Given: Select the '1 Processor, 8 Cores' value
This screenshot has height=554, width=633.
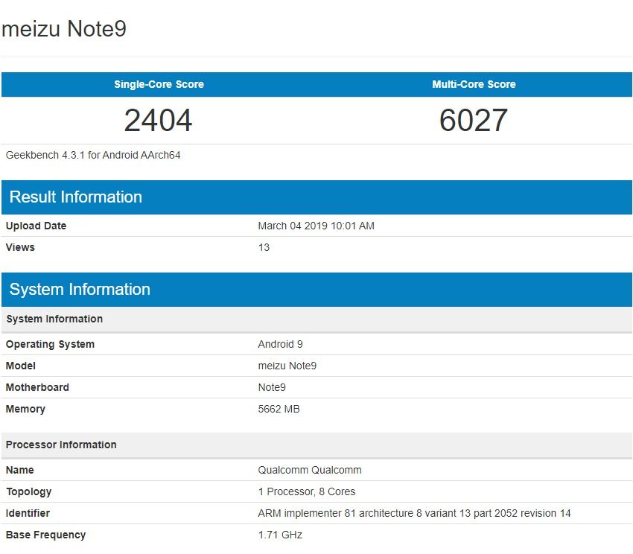Looking at the screenshot, I should (306, 491).
